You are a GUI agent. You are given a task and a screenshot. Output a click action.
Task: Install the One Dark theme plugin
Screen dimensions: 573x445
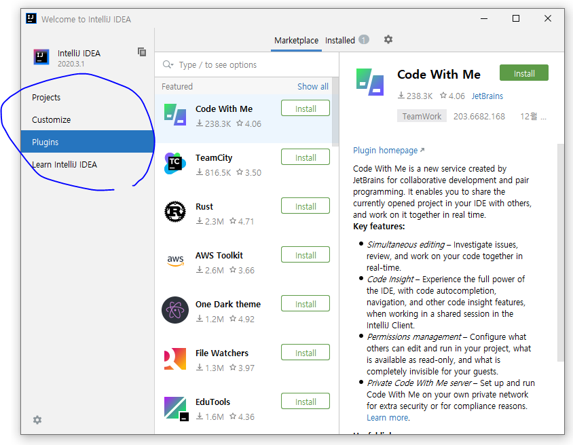tap(306, 304)
